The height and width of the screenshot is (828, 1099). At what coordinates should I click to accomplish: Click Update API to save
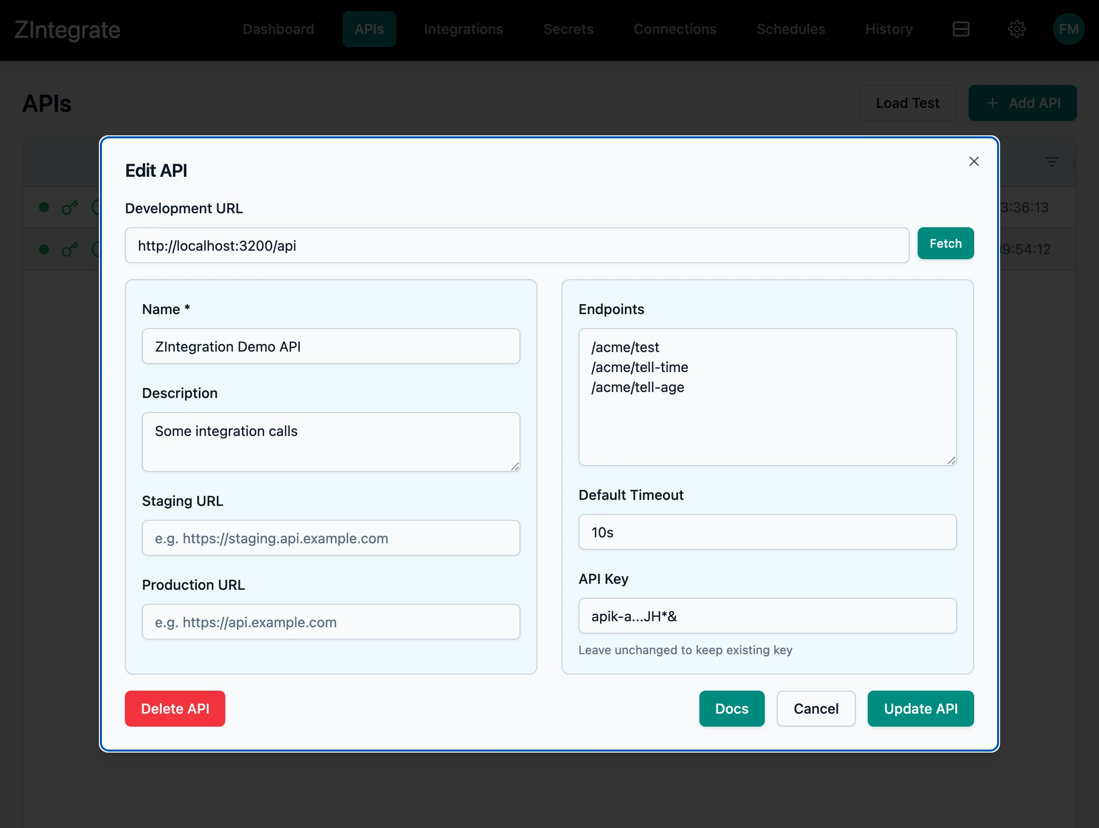920,708
